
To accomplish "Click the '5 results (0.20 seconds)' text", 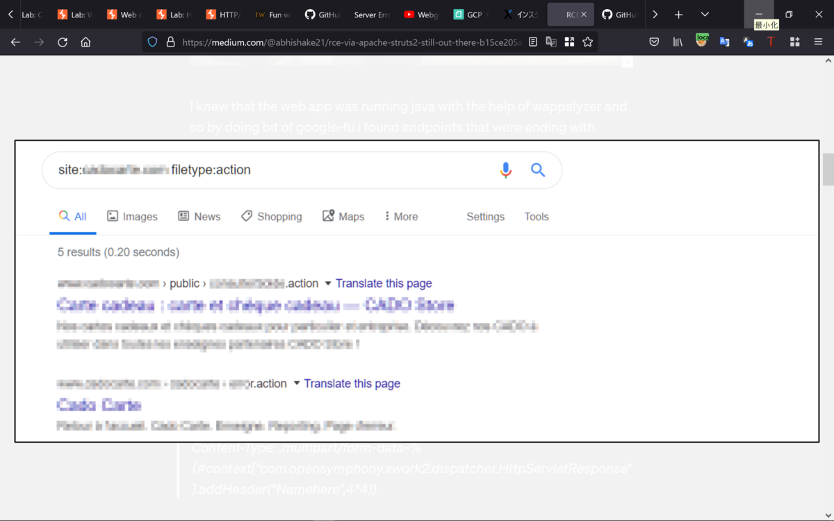I will [118, 252].
